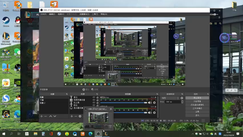This screenshot has height=137, width=243.
Task: Open transition properties gear next to 渐变
Action: [x=182, y=98]
